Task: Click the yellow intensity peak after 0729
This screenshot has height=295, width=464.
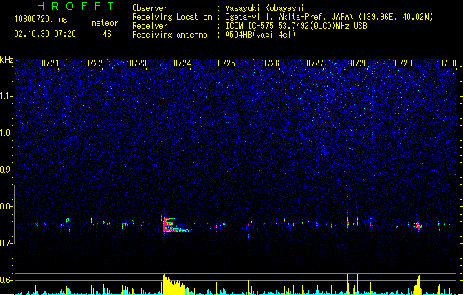Action: pyautogui.click(x=418, y=285)
